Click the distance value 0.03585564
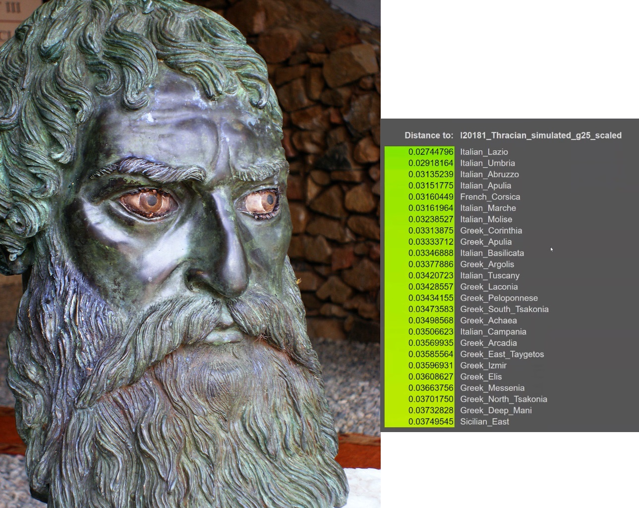 tap(431, 354)
